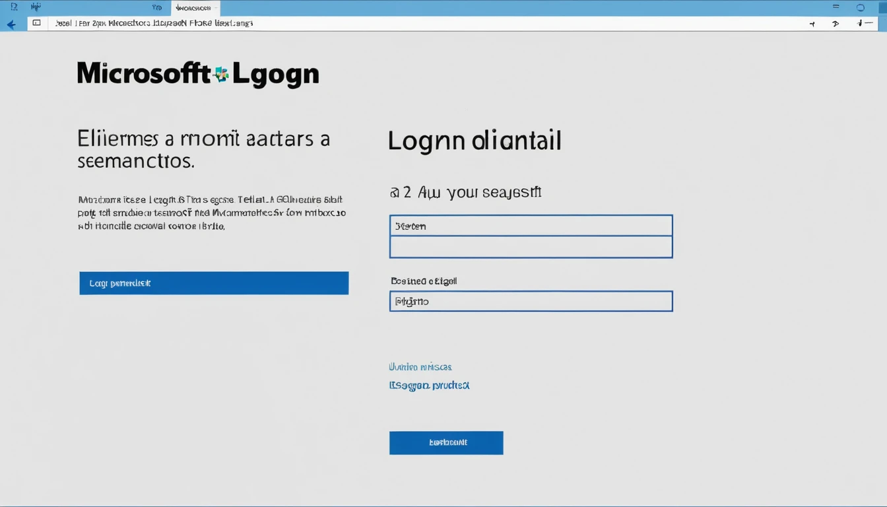887x507 pixels.
Task: Click the second bold blue link below the form
Action: click(x=429, y=385)
